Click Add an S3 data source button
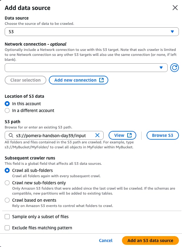 point(150,240)
